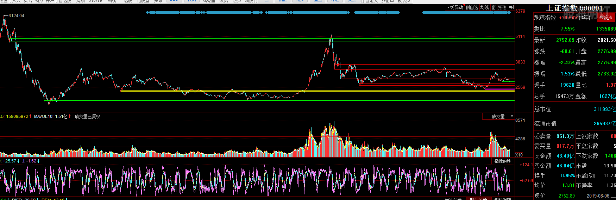This screenshot has width=616, height=200.
Task: Click the collapse-panel arrow icon beside 预测
Action: click(511, 7)
